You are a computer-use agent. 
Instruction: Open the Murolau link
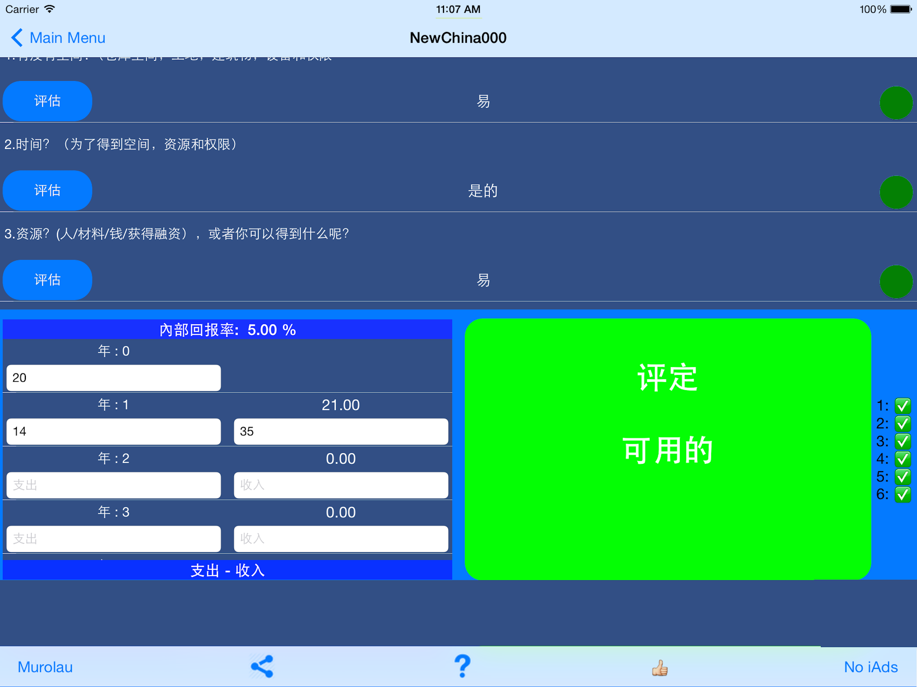pyautogui.click(x=45, y=667)
